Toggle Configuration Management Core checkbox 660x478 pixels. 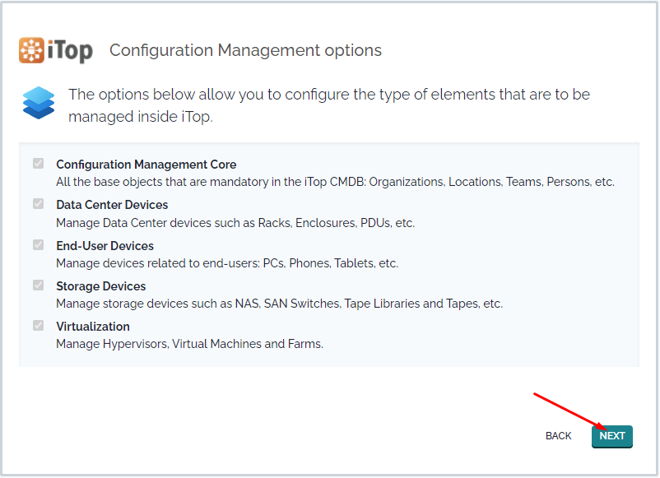click(x=39, y=163)
